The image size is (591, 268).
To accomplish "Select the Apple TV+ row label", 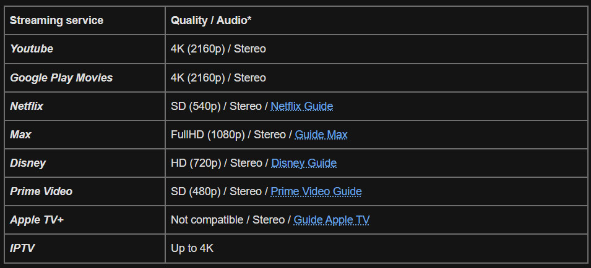I will coord(37,220).
